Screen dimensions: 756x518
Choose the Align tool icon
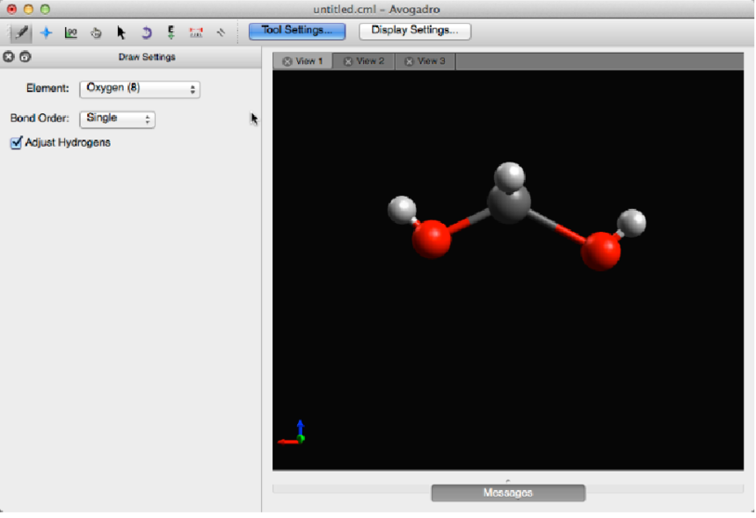[x=221, y=32]
